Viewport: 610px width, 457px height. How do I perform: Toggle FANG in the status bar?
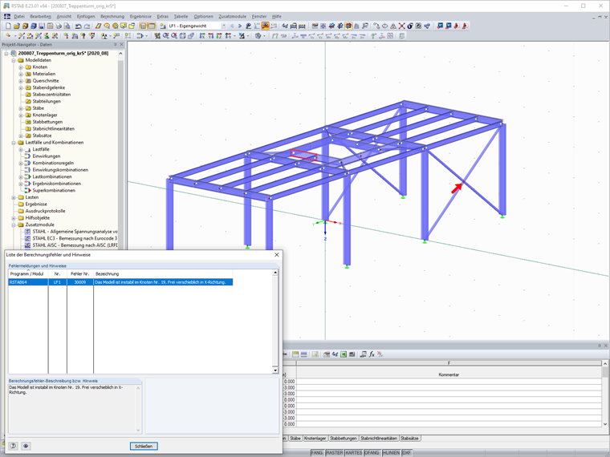click(317, 453)
